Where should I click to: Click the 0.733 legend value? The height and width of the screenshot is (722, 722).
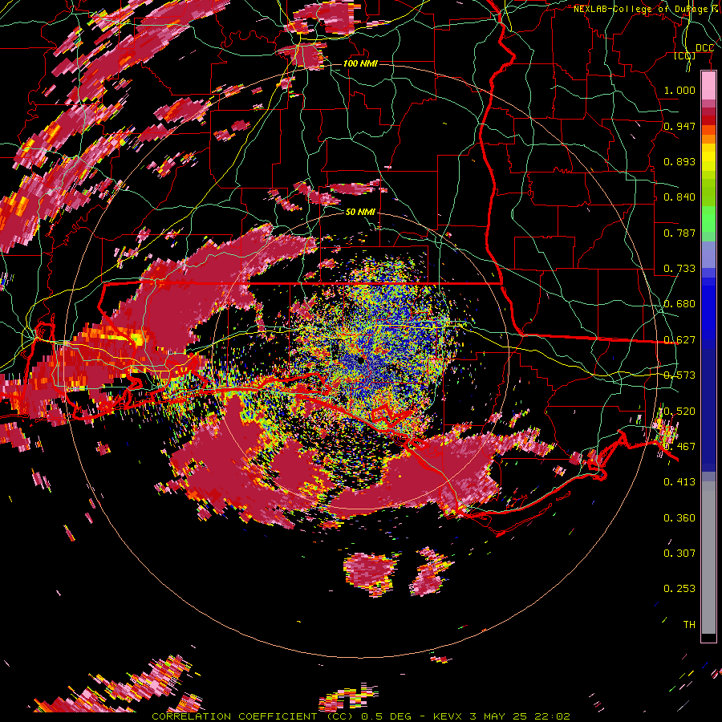(679, 269)
